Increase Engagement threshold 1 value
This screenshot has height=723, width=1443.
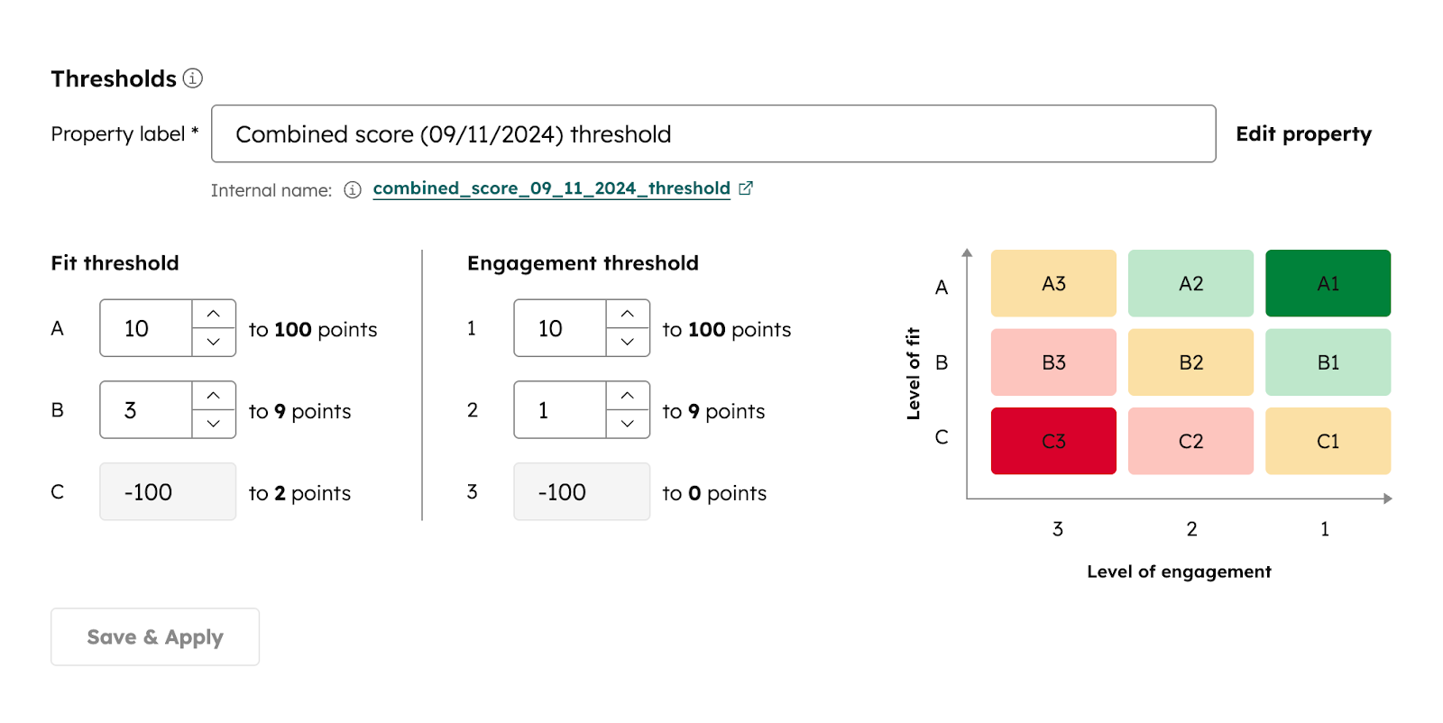click(628, 314)
